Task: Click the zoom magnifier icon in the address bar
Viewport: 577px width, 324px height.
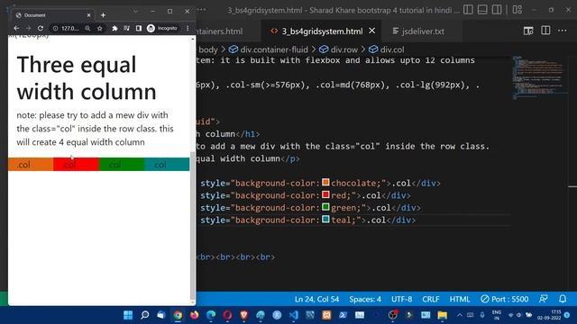Action: pyautogui.click(x=87, y=28)
